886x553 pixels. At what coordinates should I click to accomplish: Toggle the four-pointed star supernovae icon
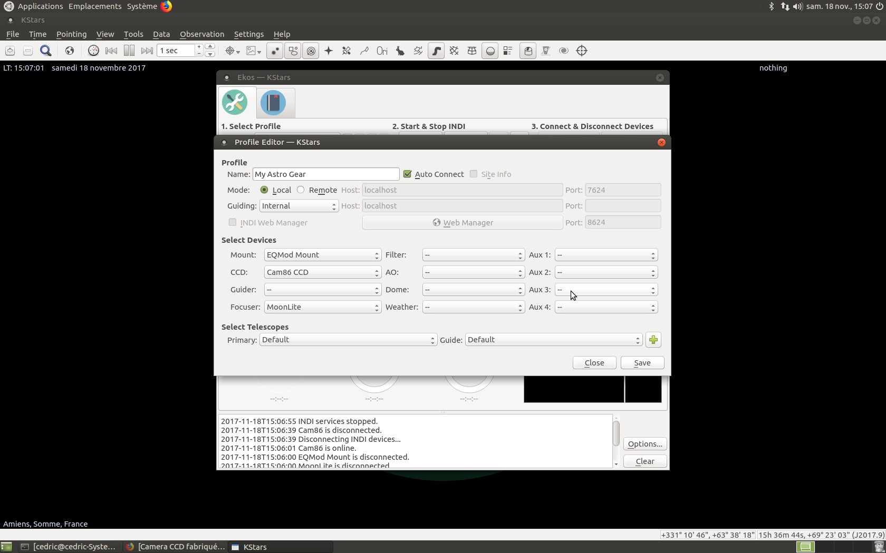329,51
